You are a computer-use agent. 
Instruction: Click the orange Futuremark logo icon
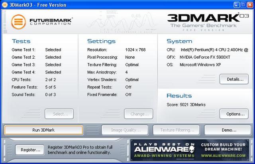(18, 21)
